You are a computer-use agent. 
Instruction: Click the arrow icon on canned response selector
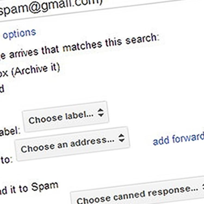pos(203,187)
